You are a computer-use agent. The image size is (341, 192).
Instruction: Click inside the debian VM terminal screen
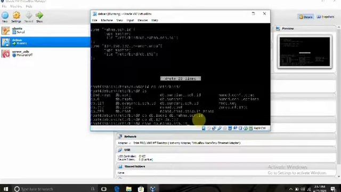click(x=180, y=74)
